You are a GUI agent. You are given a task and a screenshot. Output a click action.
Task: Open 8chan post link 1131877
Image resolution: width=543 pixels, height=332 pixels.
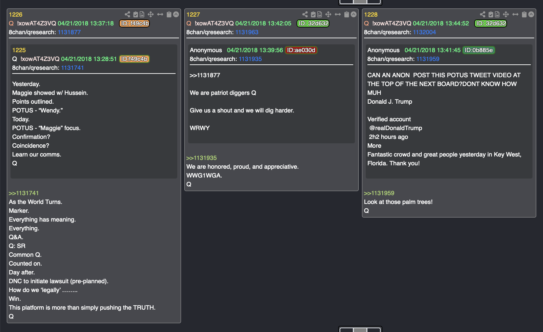click(69, 32)
